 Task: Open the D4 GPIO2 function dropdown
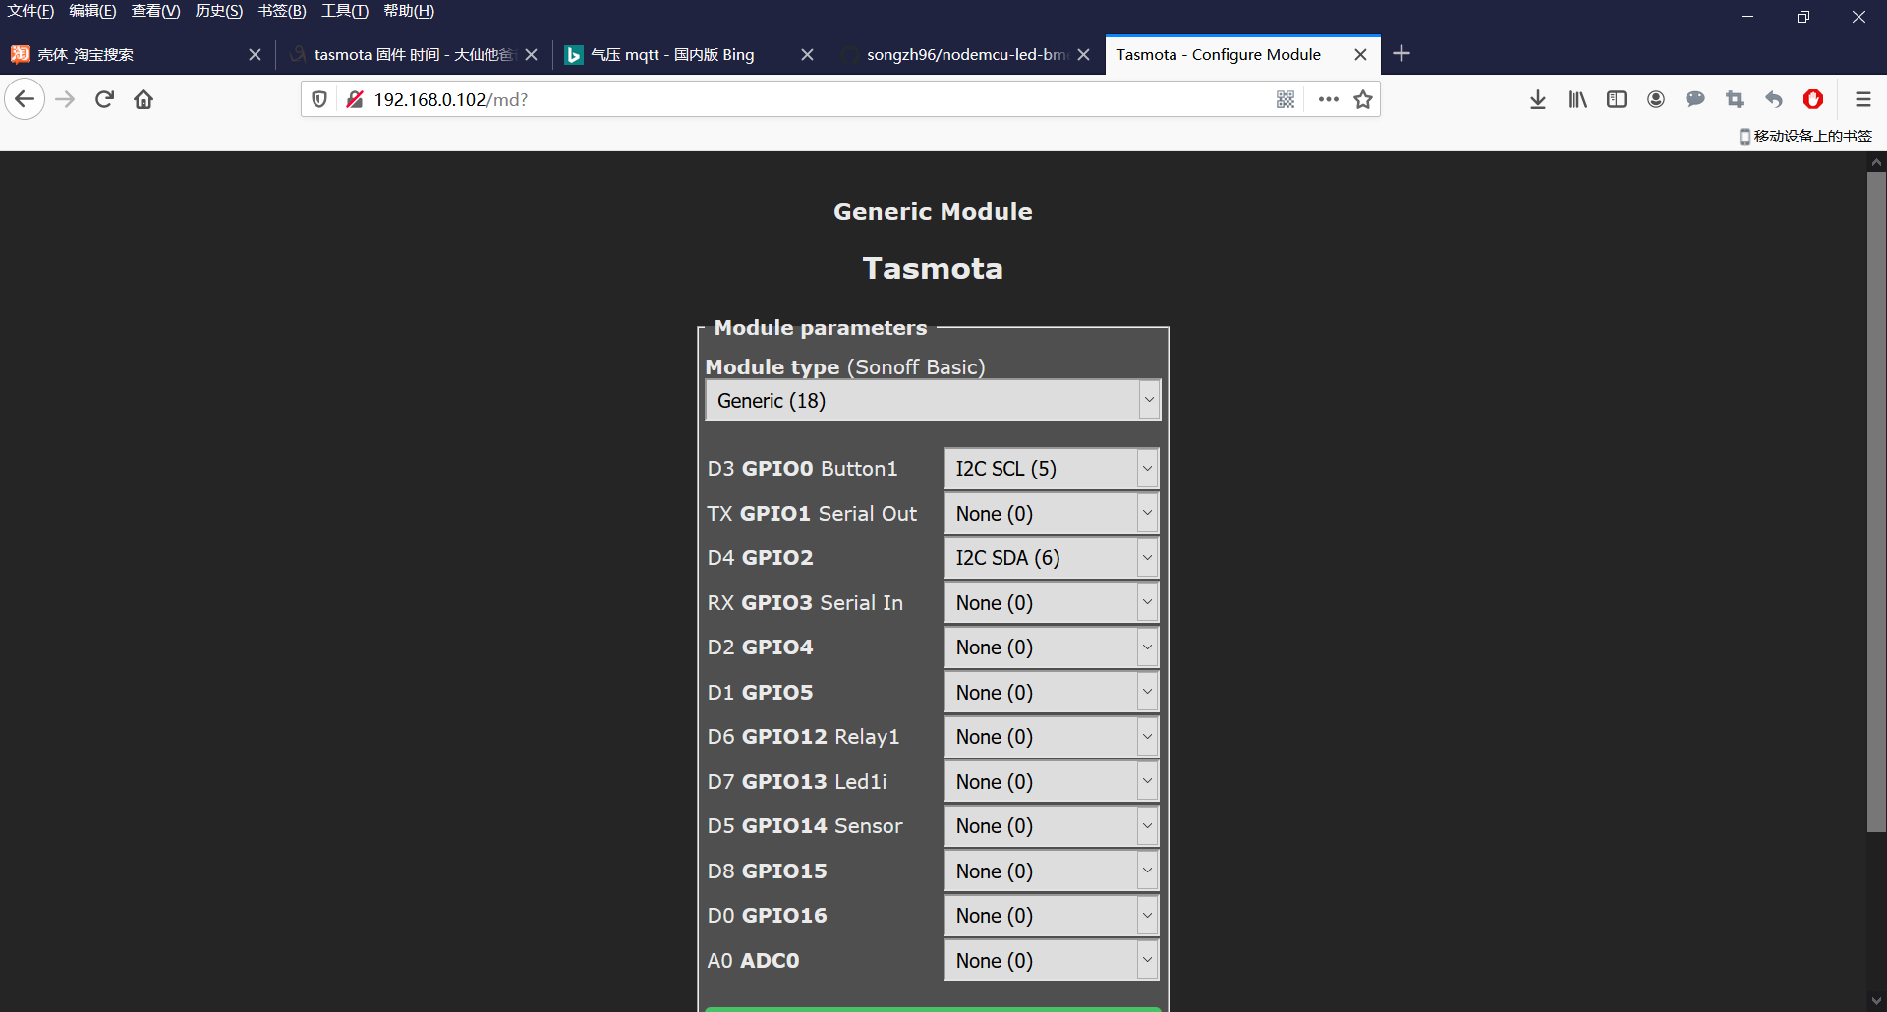pos(1052,558)
